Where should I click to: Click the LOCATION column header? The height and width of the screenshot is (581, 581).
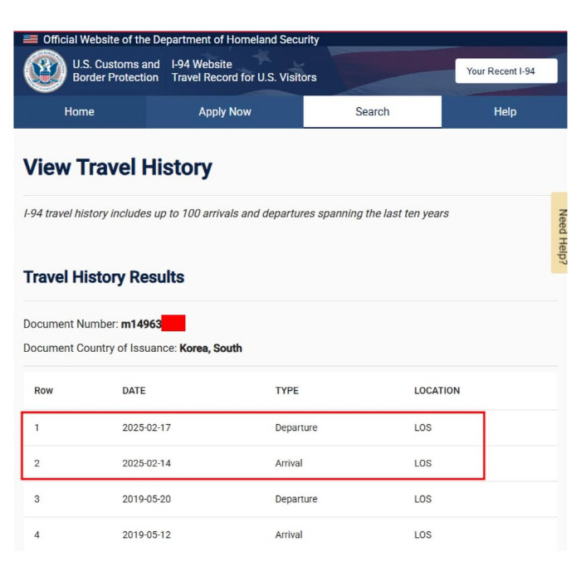tap(437, 391)
